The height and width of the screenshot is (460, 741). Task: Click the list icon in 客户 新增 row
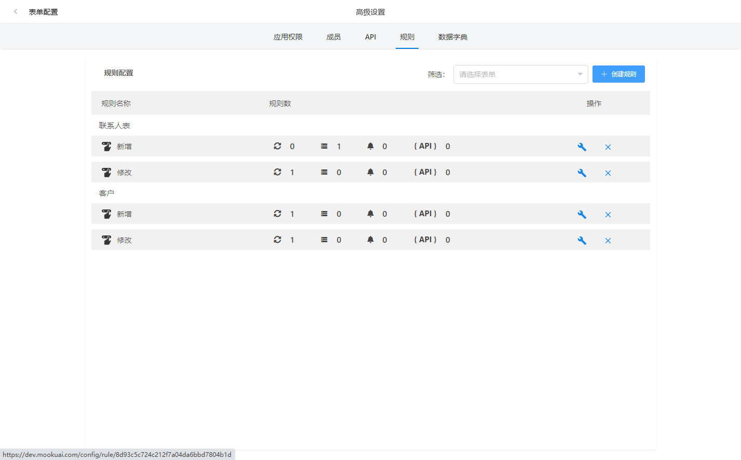tap(324, 214)
